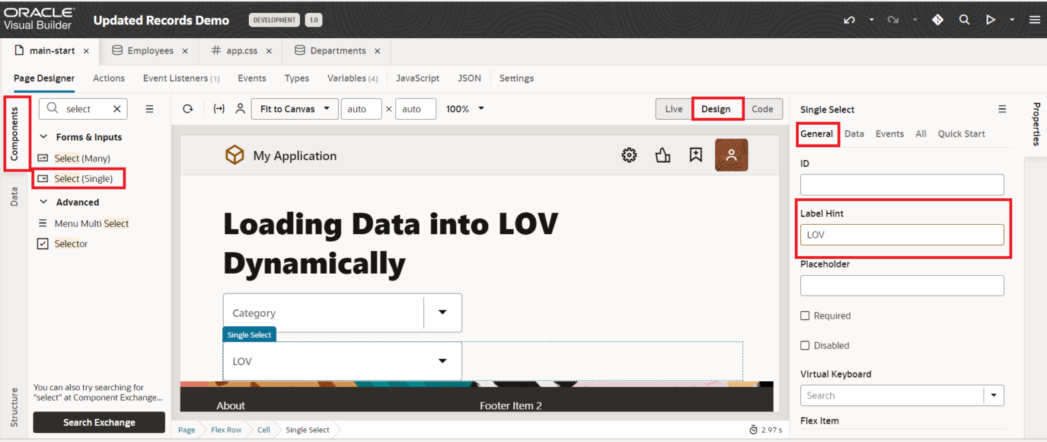Click the user preview icon in the designer toolbar
Screen dimensions: 1047x442
coord(240,108)
